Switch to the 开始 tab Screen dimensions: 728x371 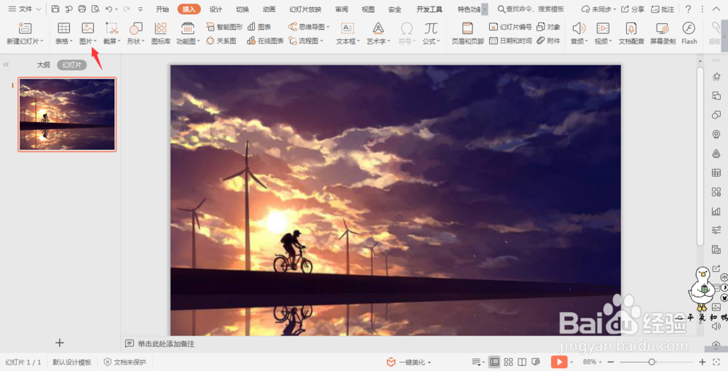point(162,9)
